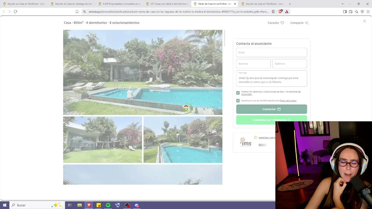Click the Email input field
This screenshot has height=209, width=372.
pyautogui.click(x=271, y=53)
